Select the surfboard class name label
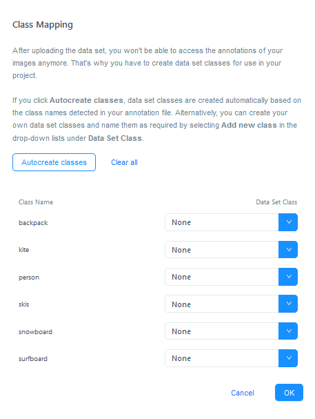 pos(33,359)
